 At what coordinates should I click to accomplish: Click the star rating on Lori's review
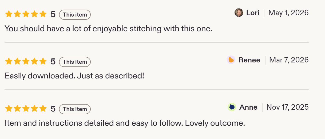click(26, 14)
